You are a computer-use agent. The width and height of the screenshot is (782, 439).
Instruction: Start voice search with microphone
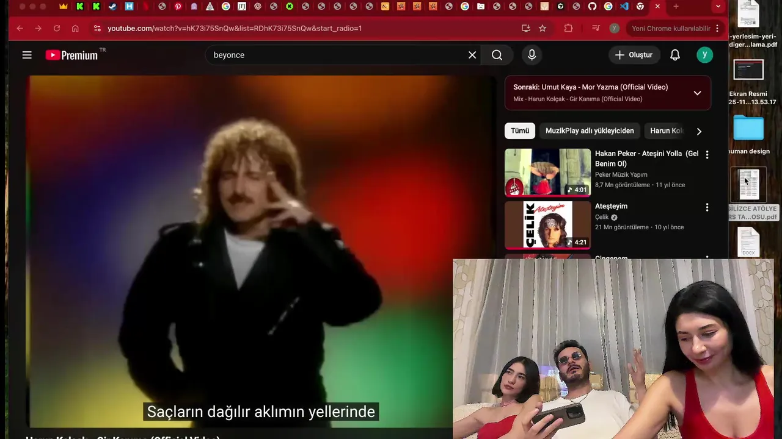[532, 55]
